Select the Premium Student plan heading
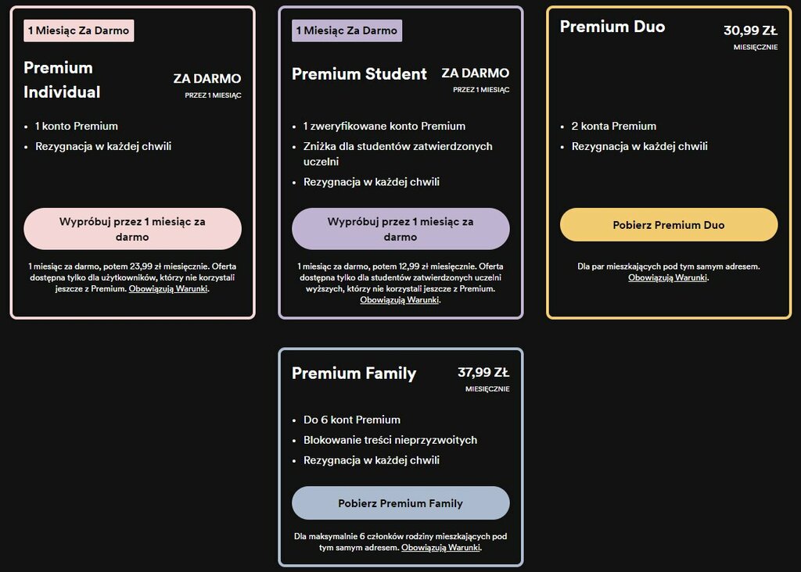 [359, 74]
